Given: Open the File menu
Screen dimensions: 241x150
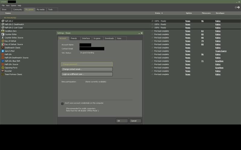Looking at the screenshot, I should click(x=3, y=5).
